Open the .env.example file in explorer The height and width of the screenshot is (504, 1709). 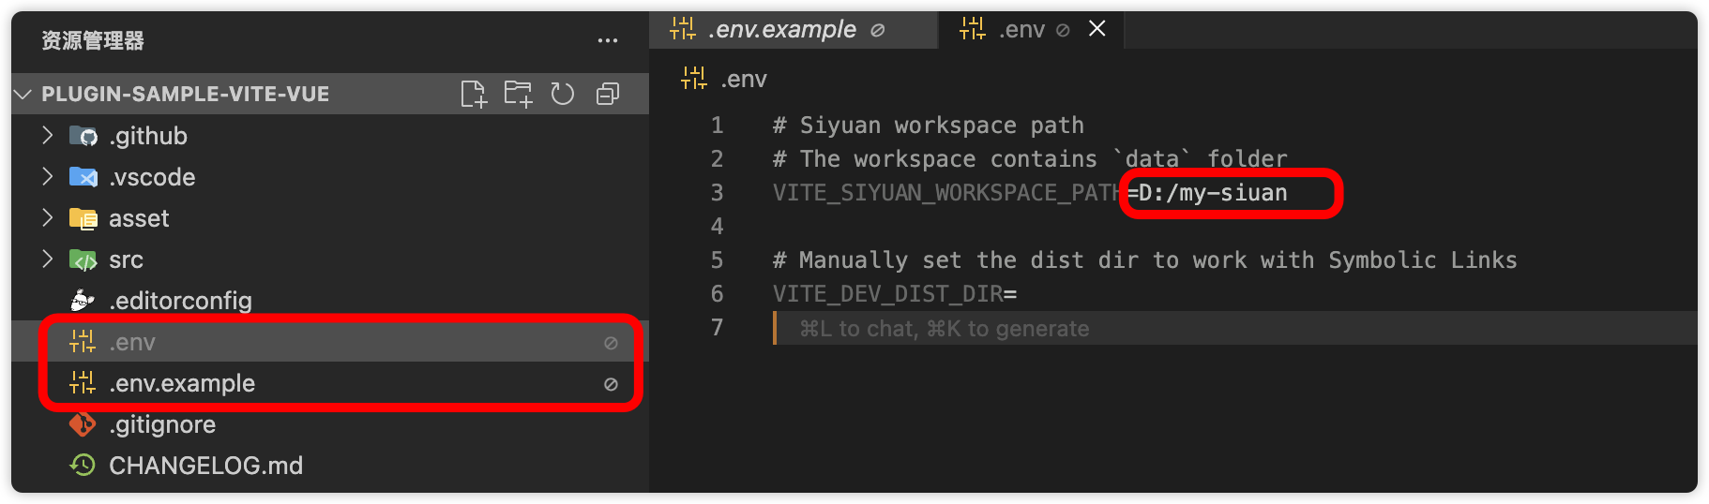pyautogui.click(x=182, y=383)
